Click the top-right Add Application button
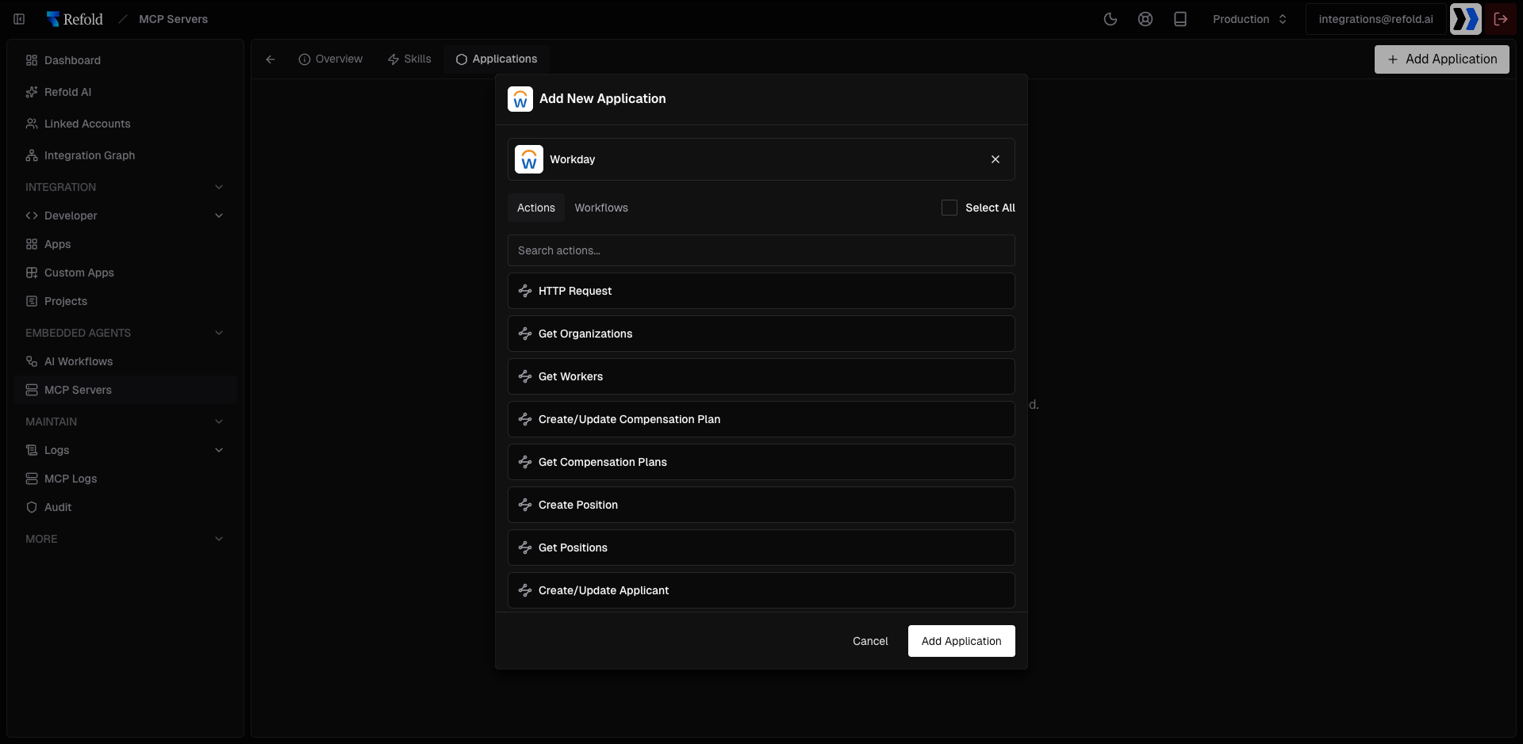Viewport: 1523px width, 744px height. pos(1442,59)
